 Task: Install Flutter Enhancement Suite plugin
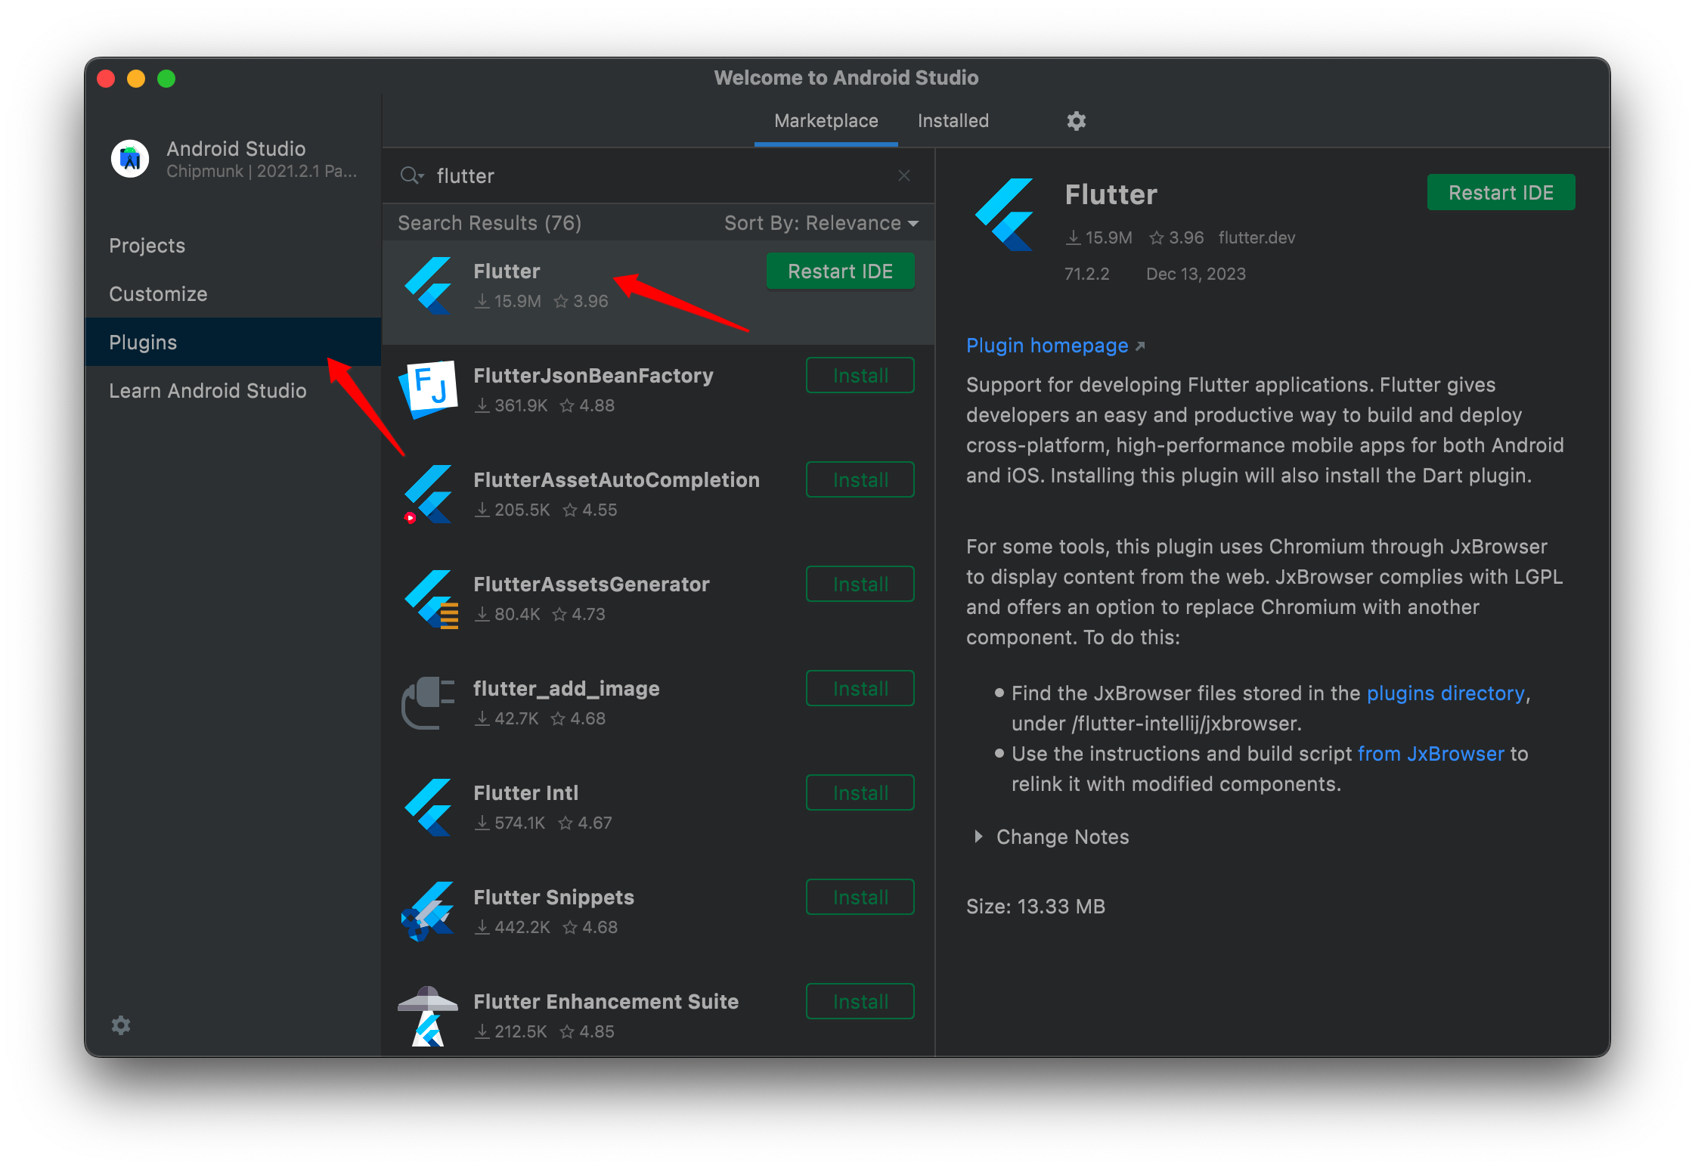(860, 1002)
